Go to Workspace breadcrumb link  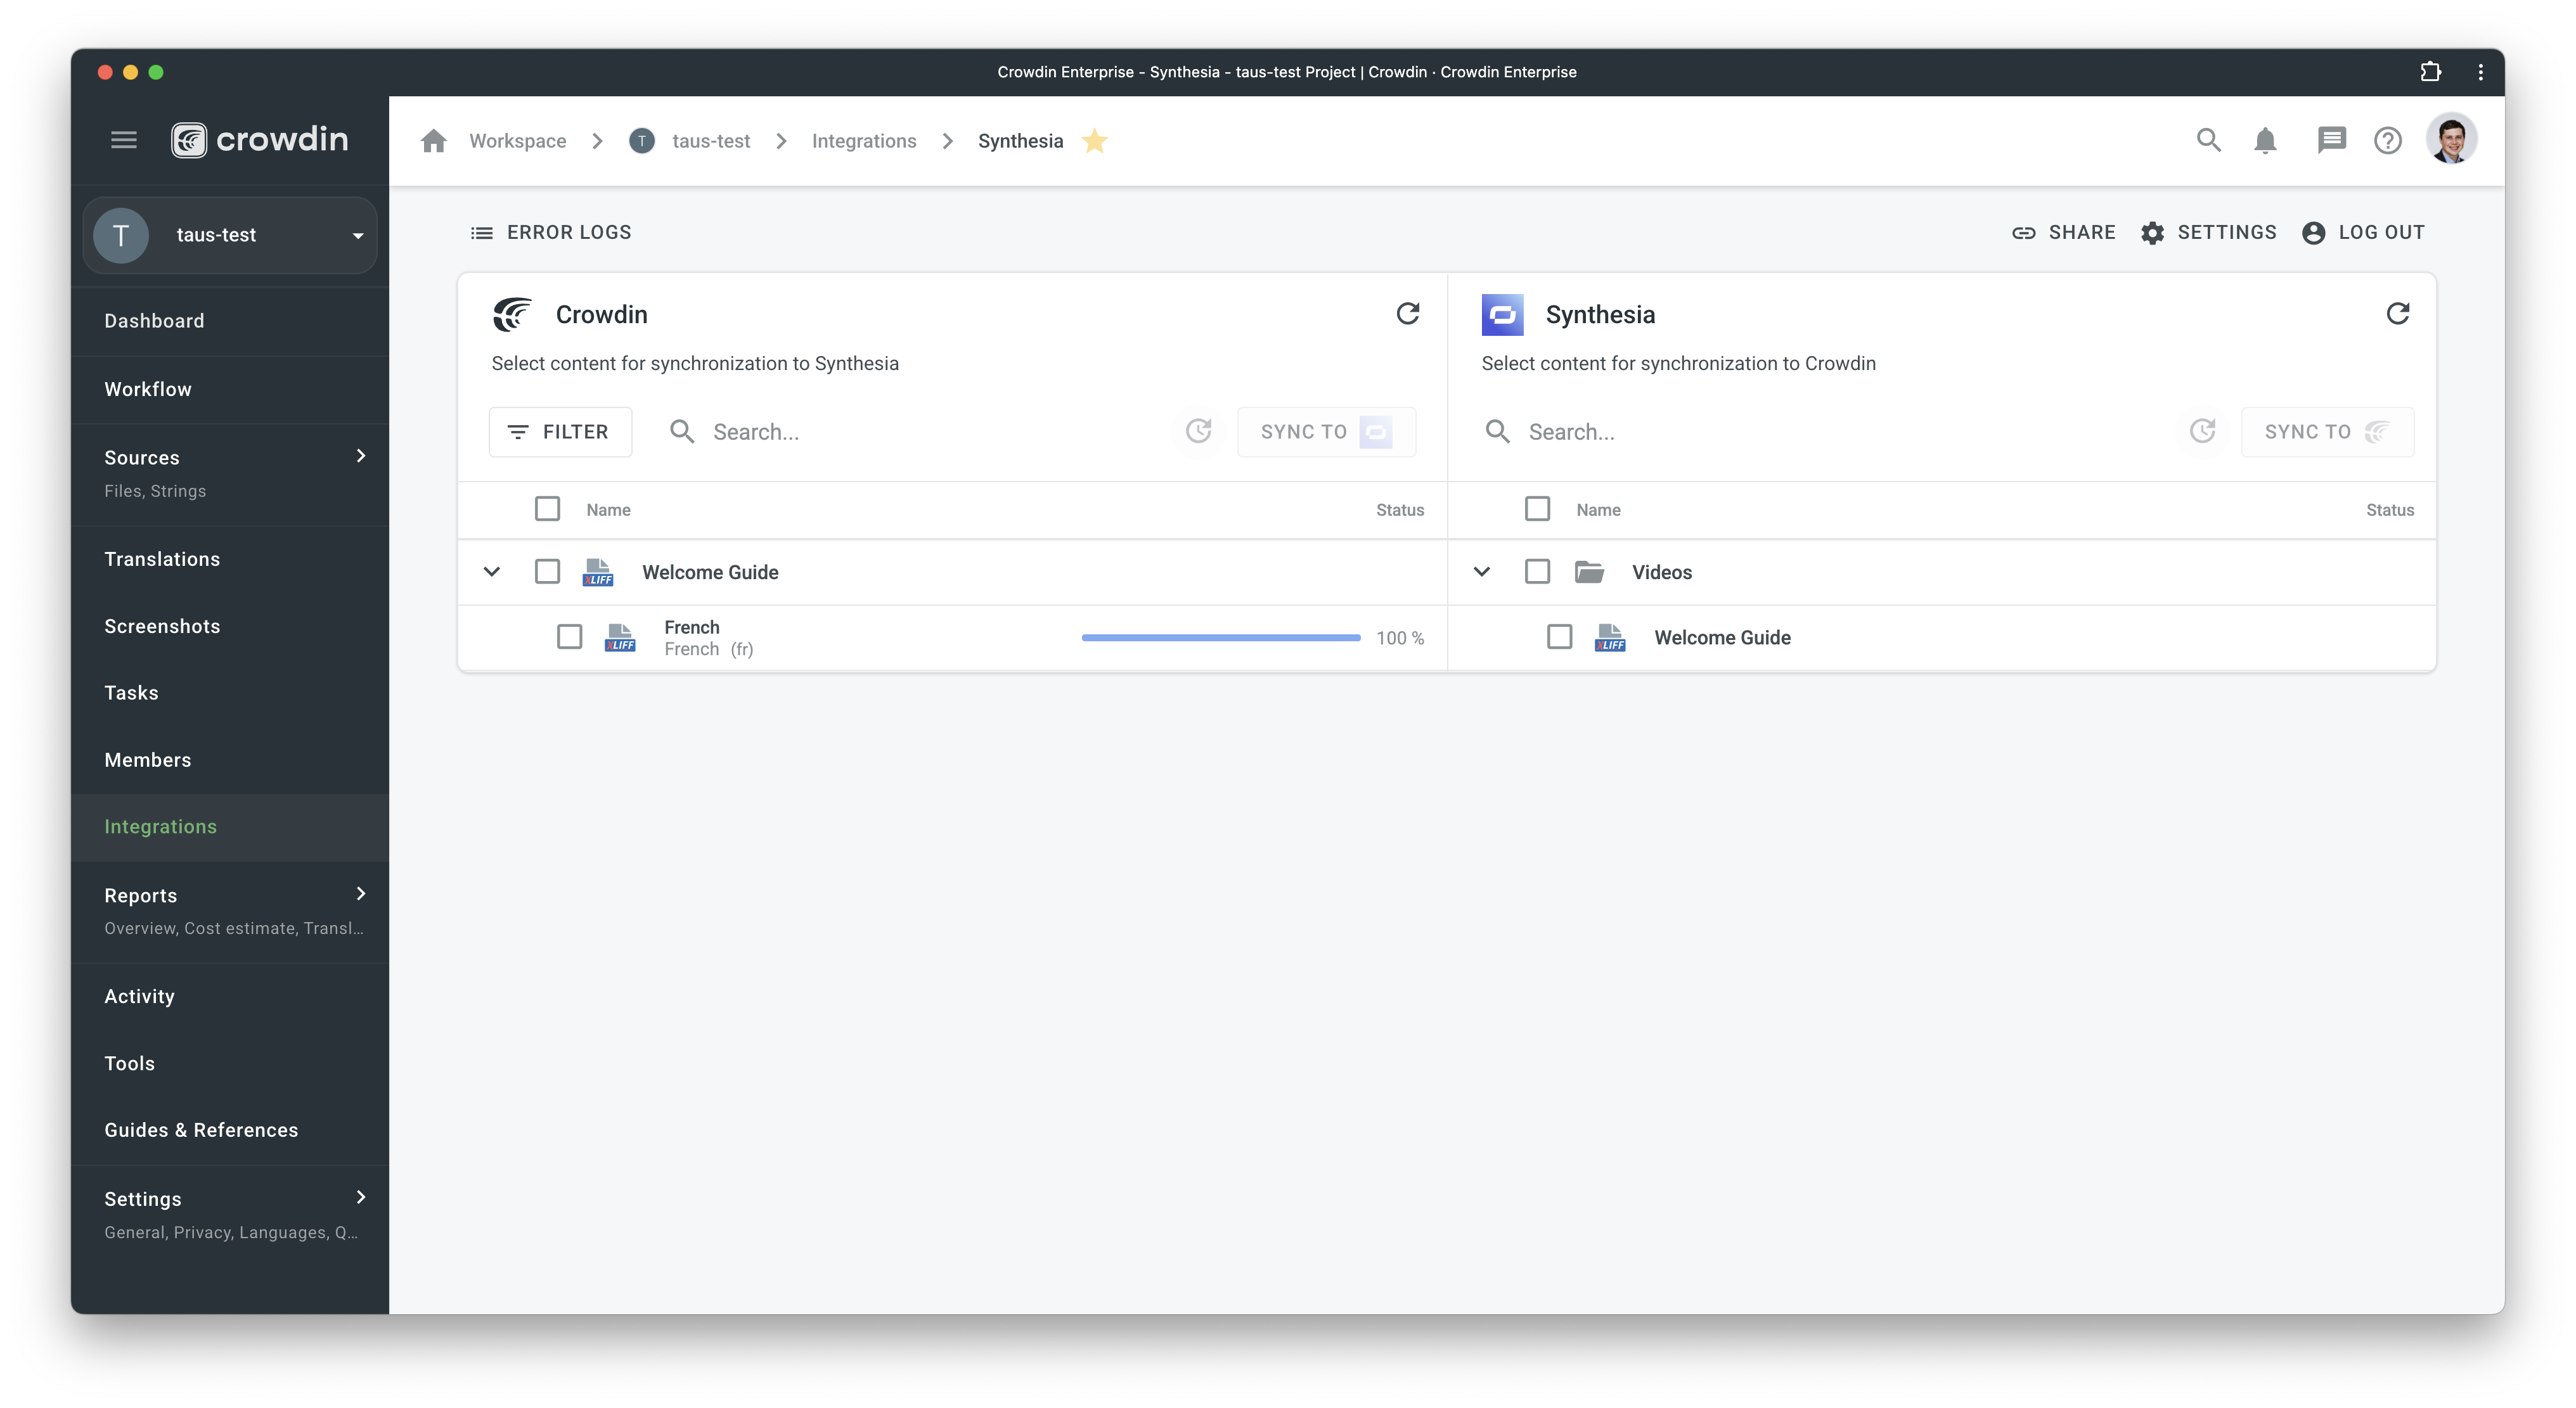517,141
